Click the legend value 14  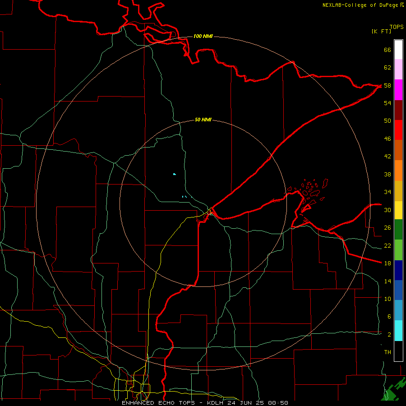[388, 281]
